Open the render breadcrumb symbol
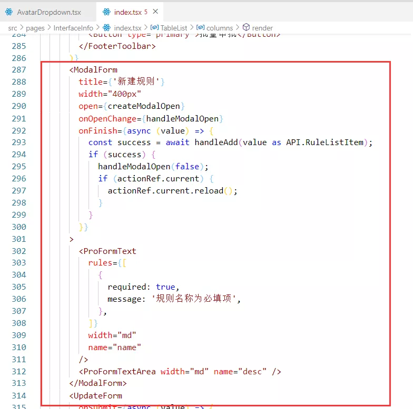The width and height of the screenshot is (413, 409). (262, 28)
